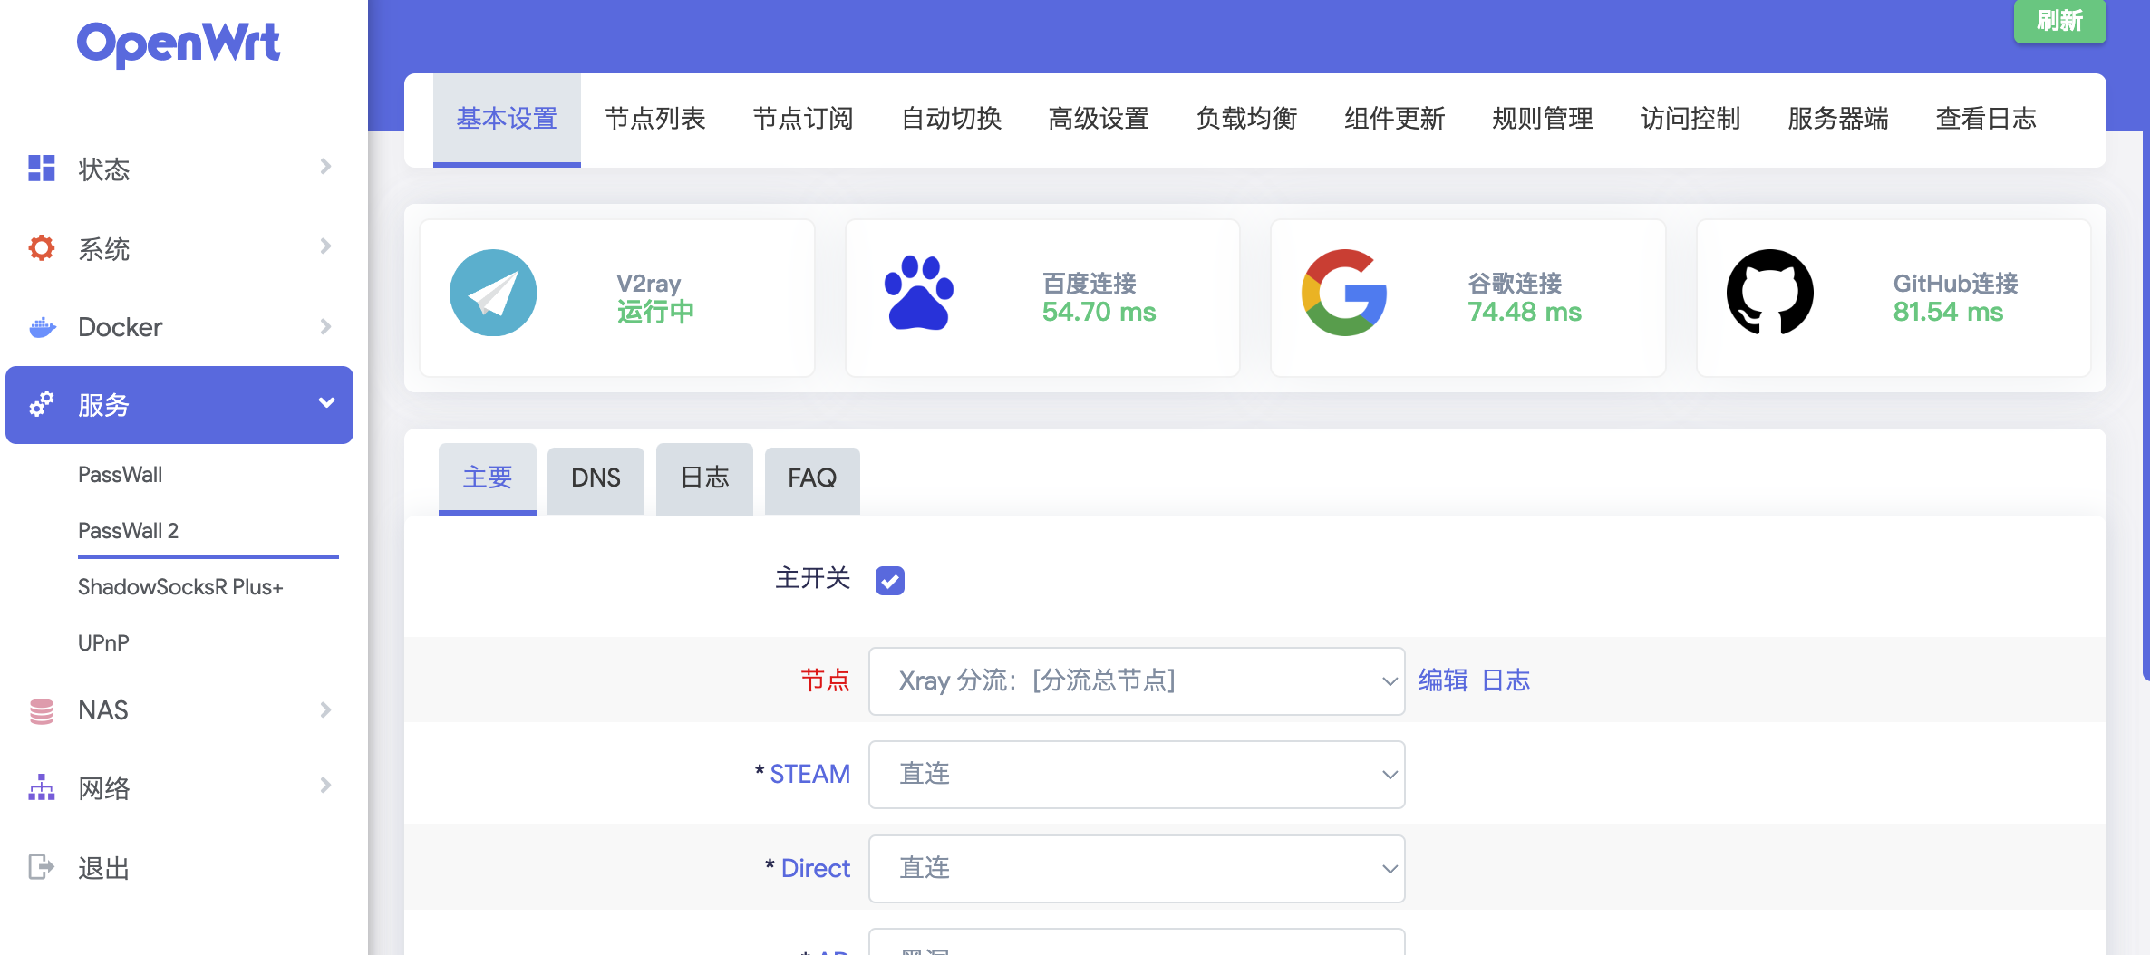The height and width of the screenshot is (955, 2150).
Task: Switch to the 负载均衡 tab
Action: point(1246,120)
